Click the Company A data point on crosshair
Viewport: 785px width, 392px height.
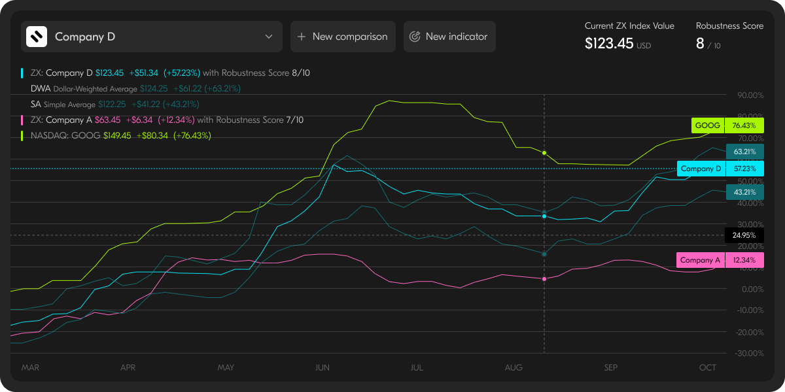544,279
